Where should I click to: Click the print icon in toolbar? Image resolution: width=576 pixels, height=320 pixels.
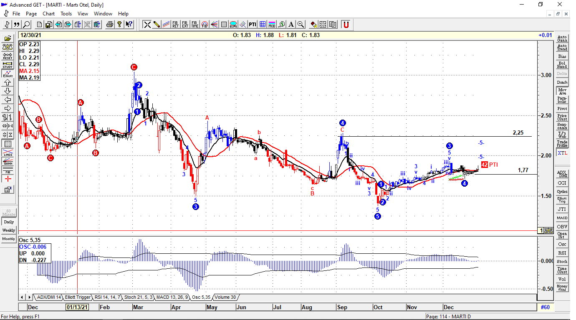(x=110, y=24)
